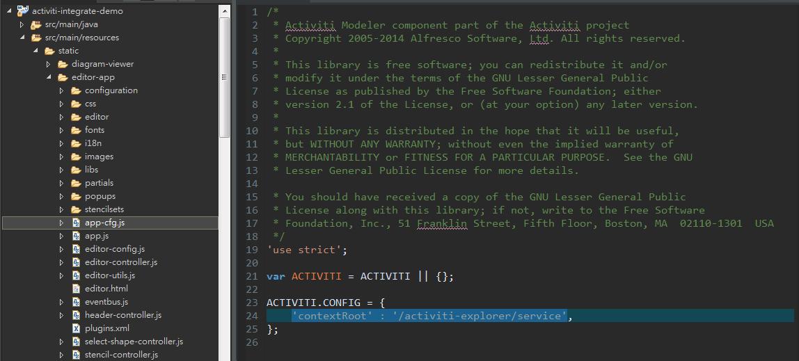Image resolution: width=799 pixels, height=361 pixels.
Task: Click the project explorer vertical scrollbar thumb
Action: (x=224, y=77)
